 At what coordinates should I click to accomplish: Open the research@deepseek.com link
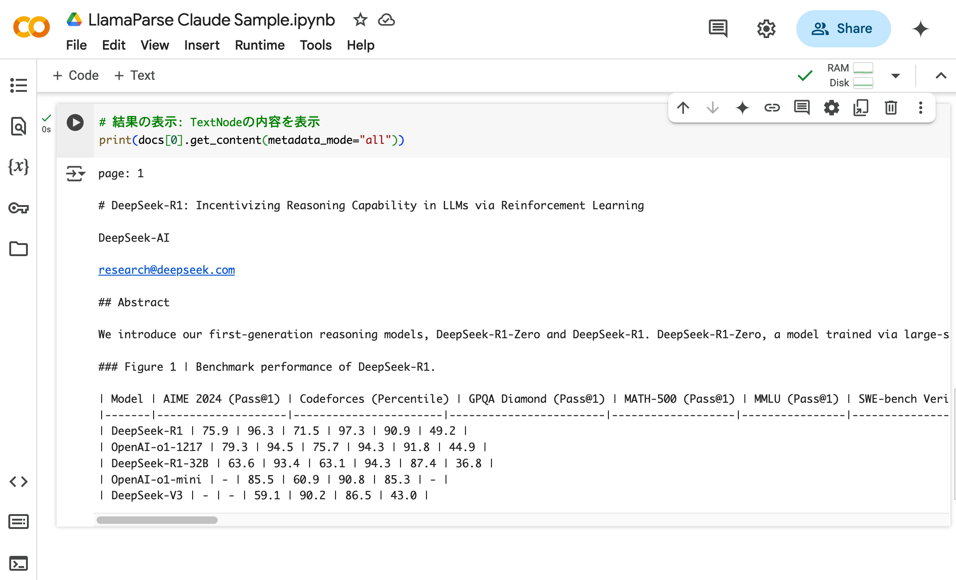[167, 270]
